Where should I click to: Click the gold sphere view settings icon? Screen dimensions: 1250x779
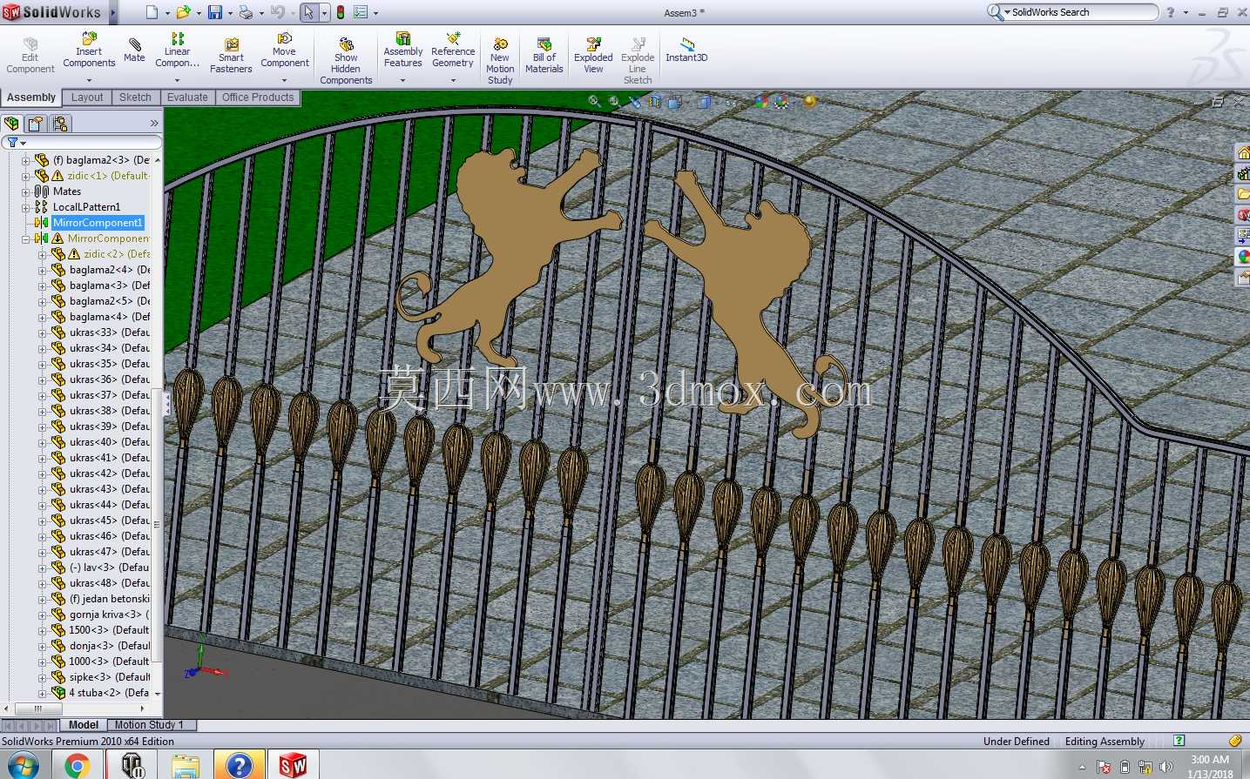tap(809, 102)
